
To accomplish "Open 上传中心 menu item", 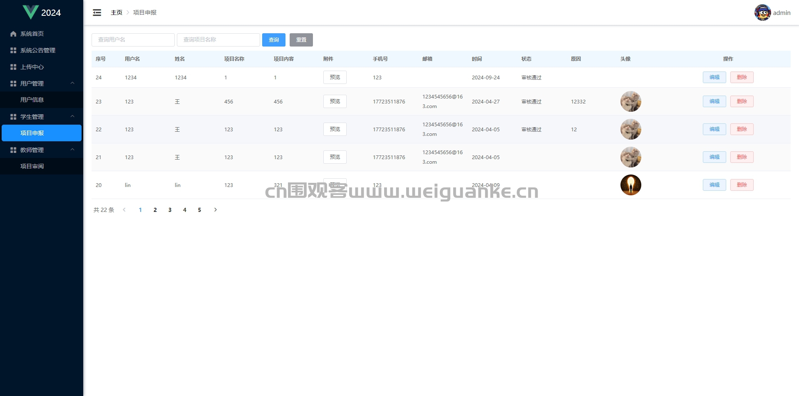I will point(42,67).
